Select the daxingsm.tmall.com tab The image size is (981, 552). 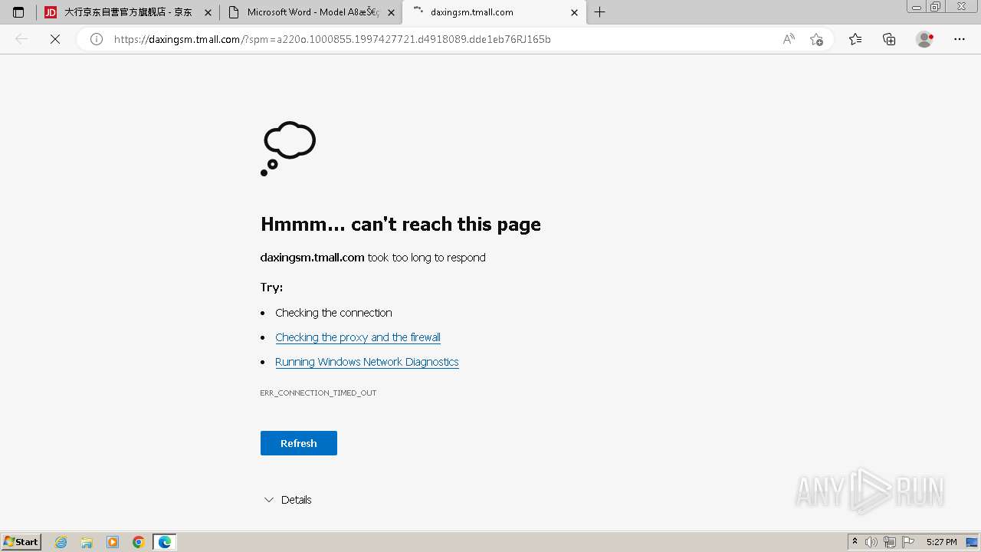[493, 12]
